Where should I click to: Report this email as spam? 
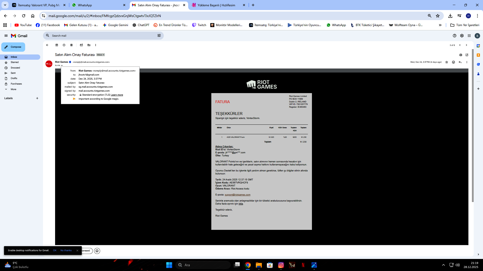point(64,45)
